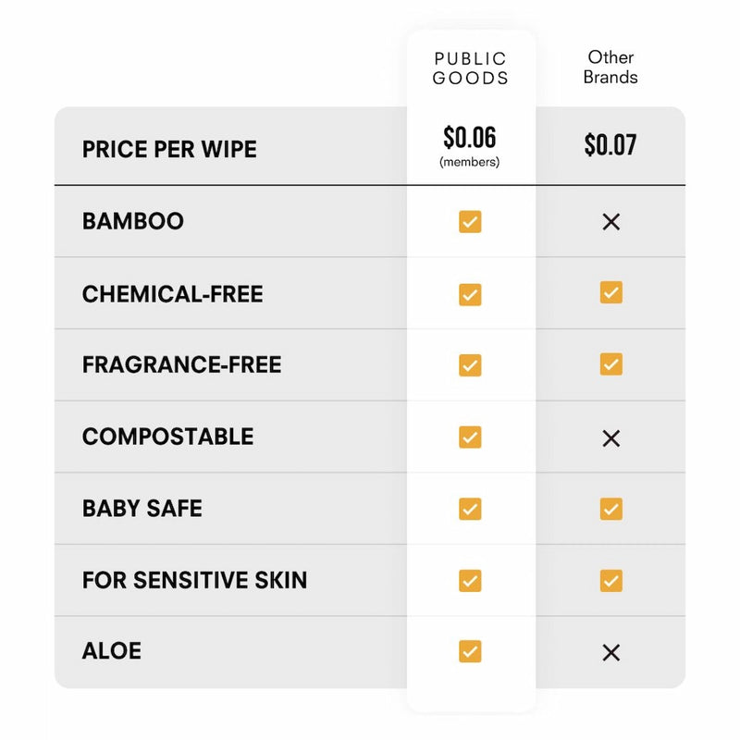Click the PRICE PER WIPE row label
740x740 pixels.
169,149
